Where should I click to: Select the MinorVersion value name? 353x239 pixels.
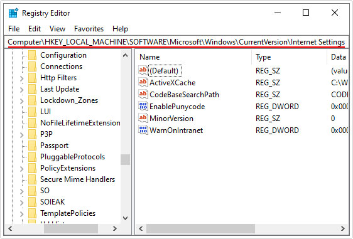[171, 119]
